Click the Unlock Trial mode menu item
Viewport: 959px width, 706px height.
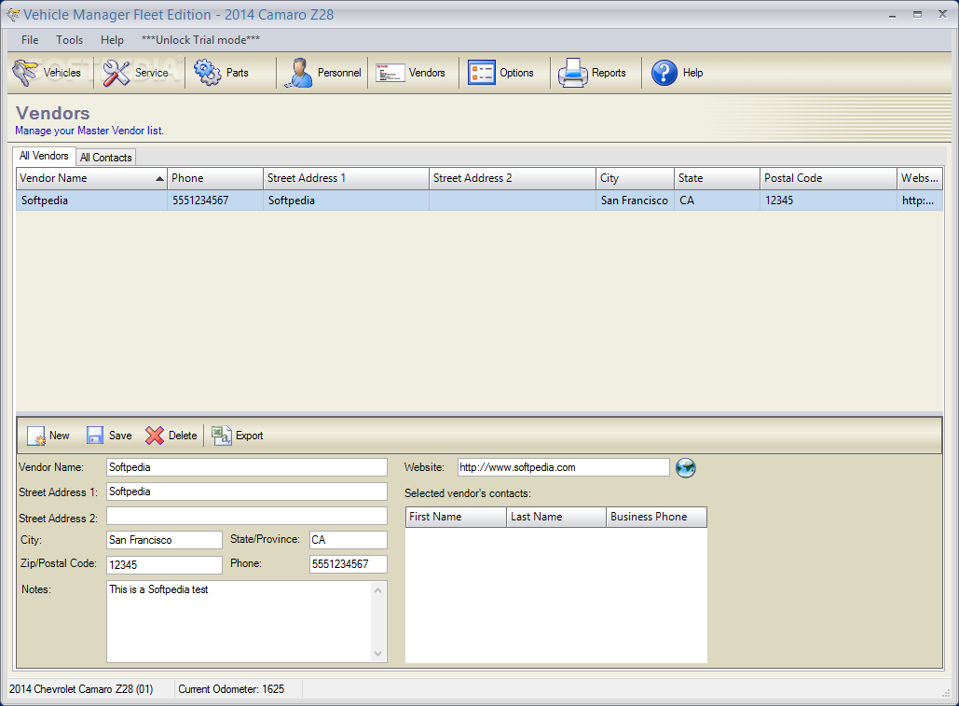(x=200, y=40)
